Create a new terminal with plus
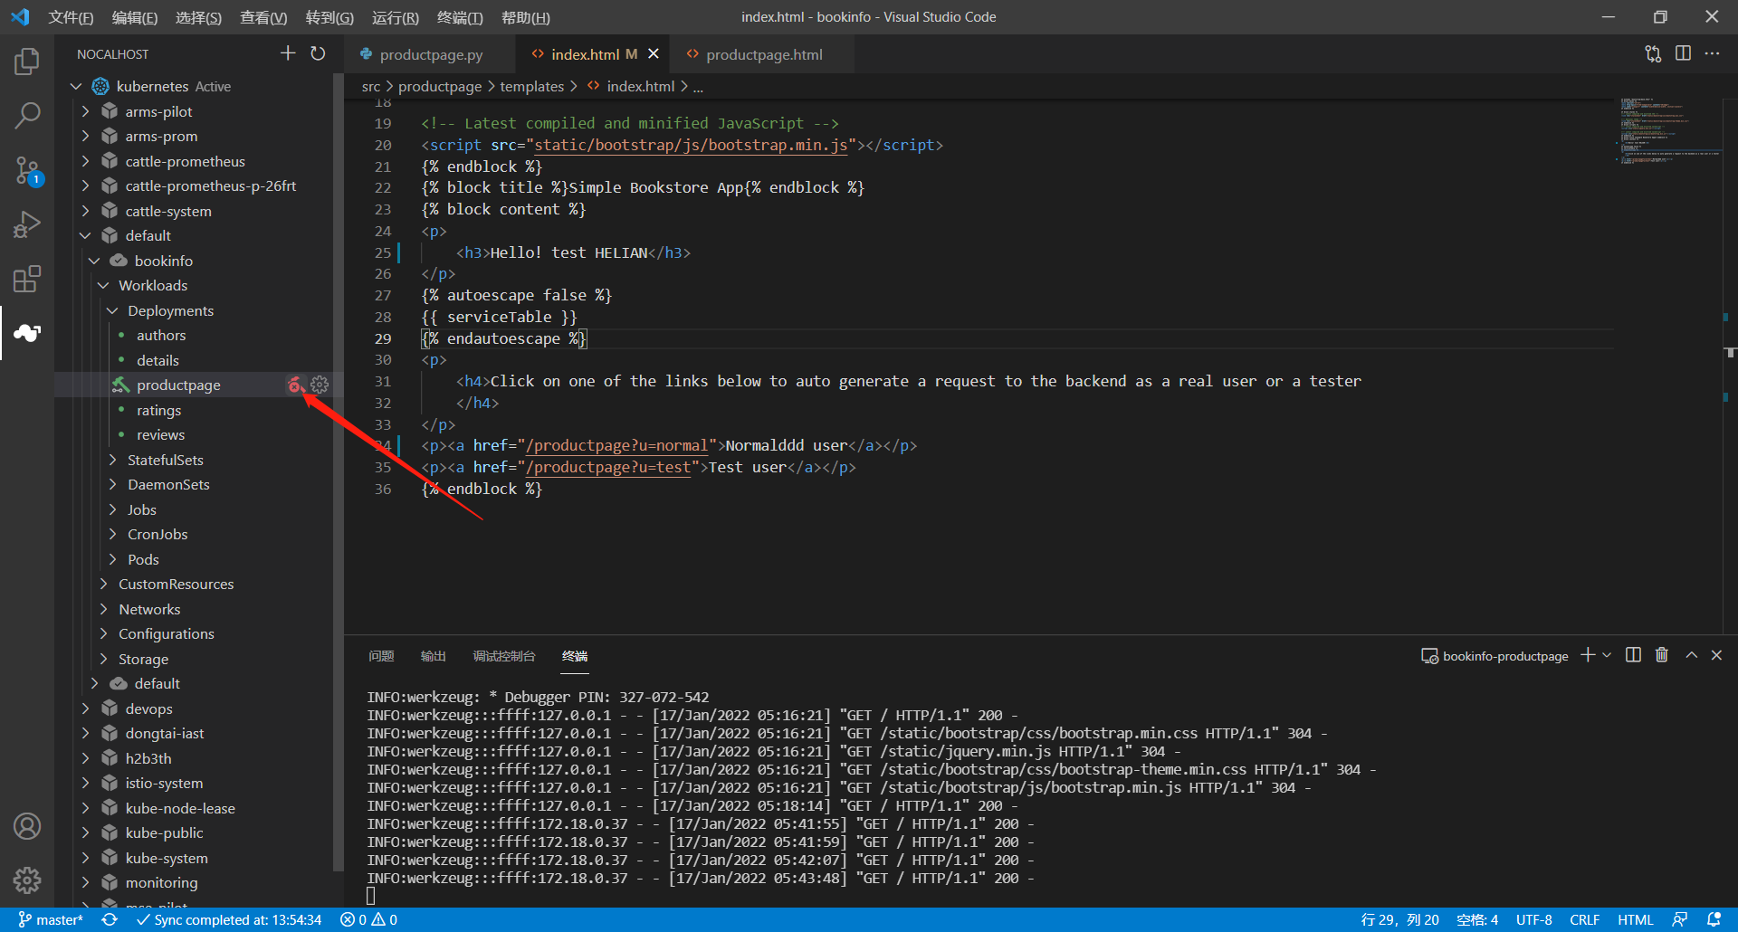 pyautogui.click(x=1588, y=655)
